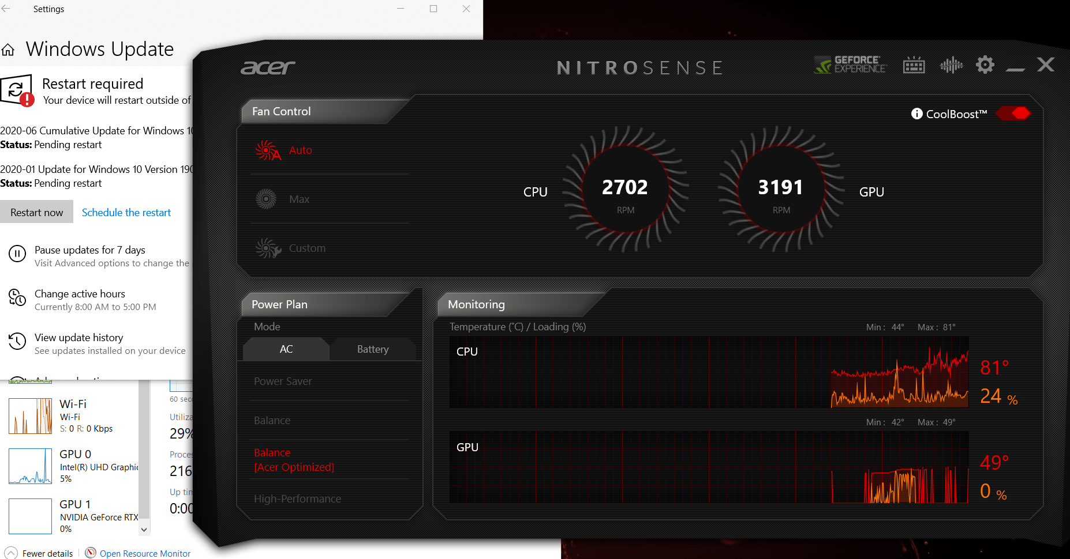Click the Max fan icon
The height and width of the screenshot is (559, 1070).
point(266,199)
